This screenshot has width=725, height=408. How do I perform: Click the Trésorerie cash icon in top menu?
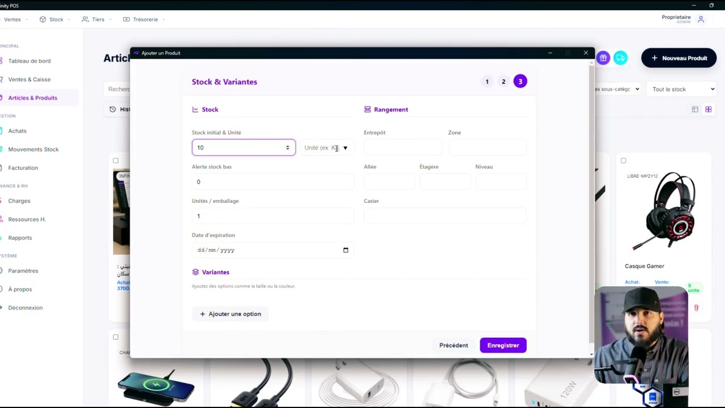click(126, 19)
